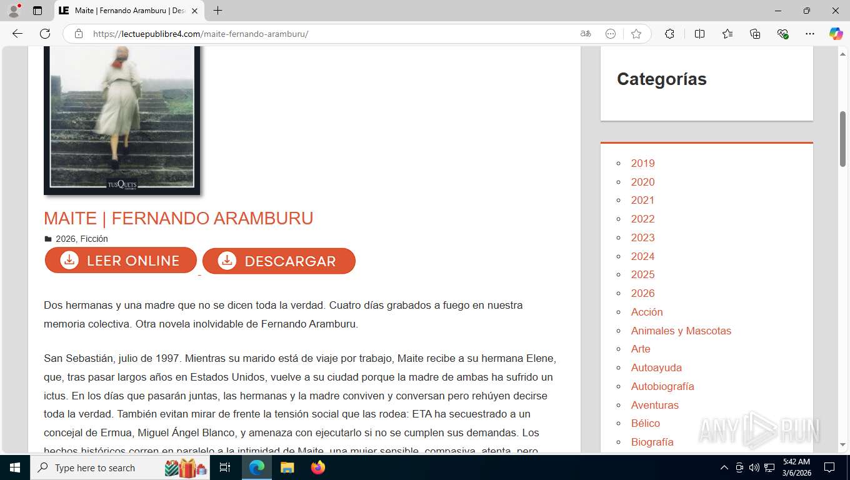Open the Copilot sidebar icon
The width and height of the screenshot is (850, 480).
click(836, 34)
